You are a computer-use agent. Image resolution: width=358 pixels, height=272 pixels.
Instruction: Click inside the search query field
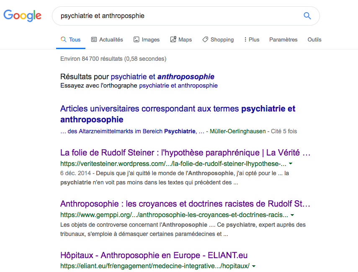click(176, 16)
